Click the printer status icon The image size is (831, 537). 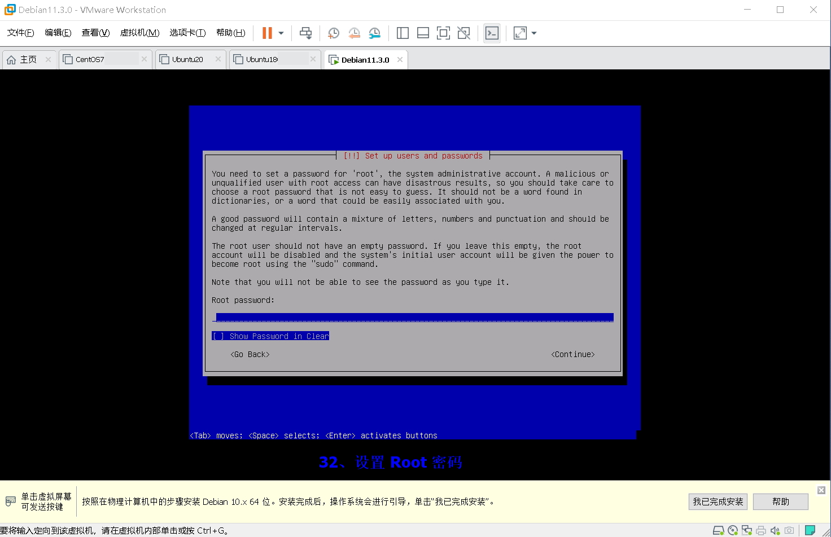(761, 530)
